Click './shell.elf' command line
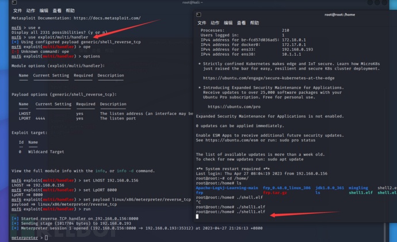397x242 pixels. click(230, 198)
